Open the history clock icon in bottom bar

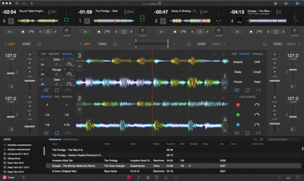[175, 177]
